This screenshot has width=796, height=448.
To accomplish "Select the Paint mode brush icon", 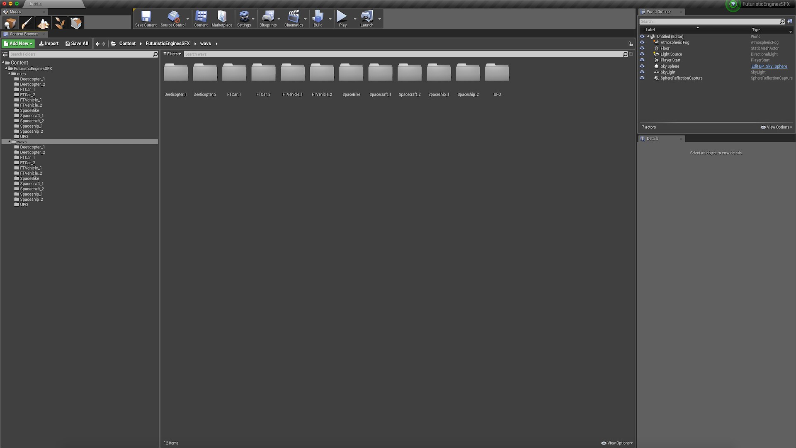I will (x=27, y=23).
